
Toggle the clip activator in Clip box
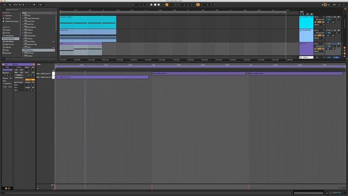[x=3, y=64]
